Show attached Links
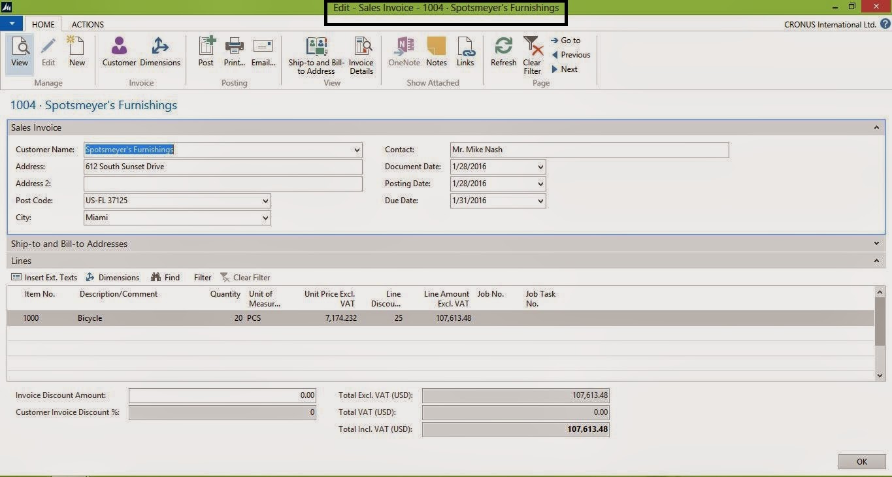The height and width of the screenshot is (477, 892). click(465, 52)
